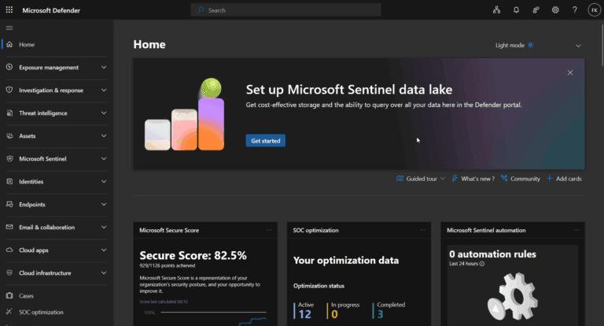The height and width of the screenshot is (326, 604).
Task: Click the Microsoft Sentinel shield icon
Action: 9,158
